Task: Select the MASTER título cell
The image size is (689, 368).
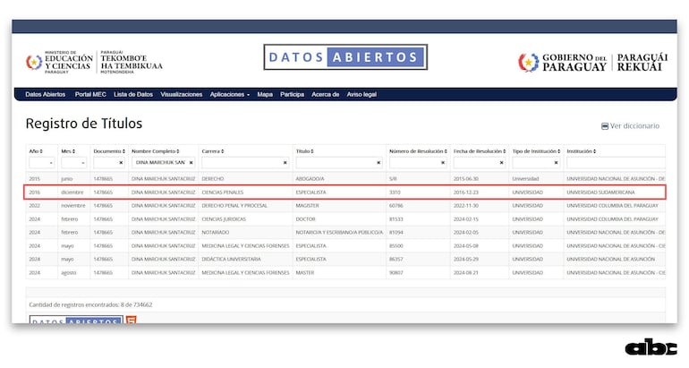Action: point(305,272)
